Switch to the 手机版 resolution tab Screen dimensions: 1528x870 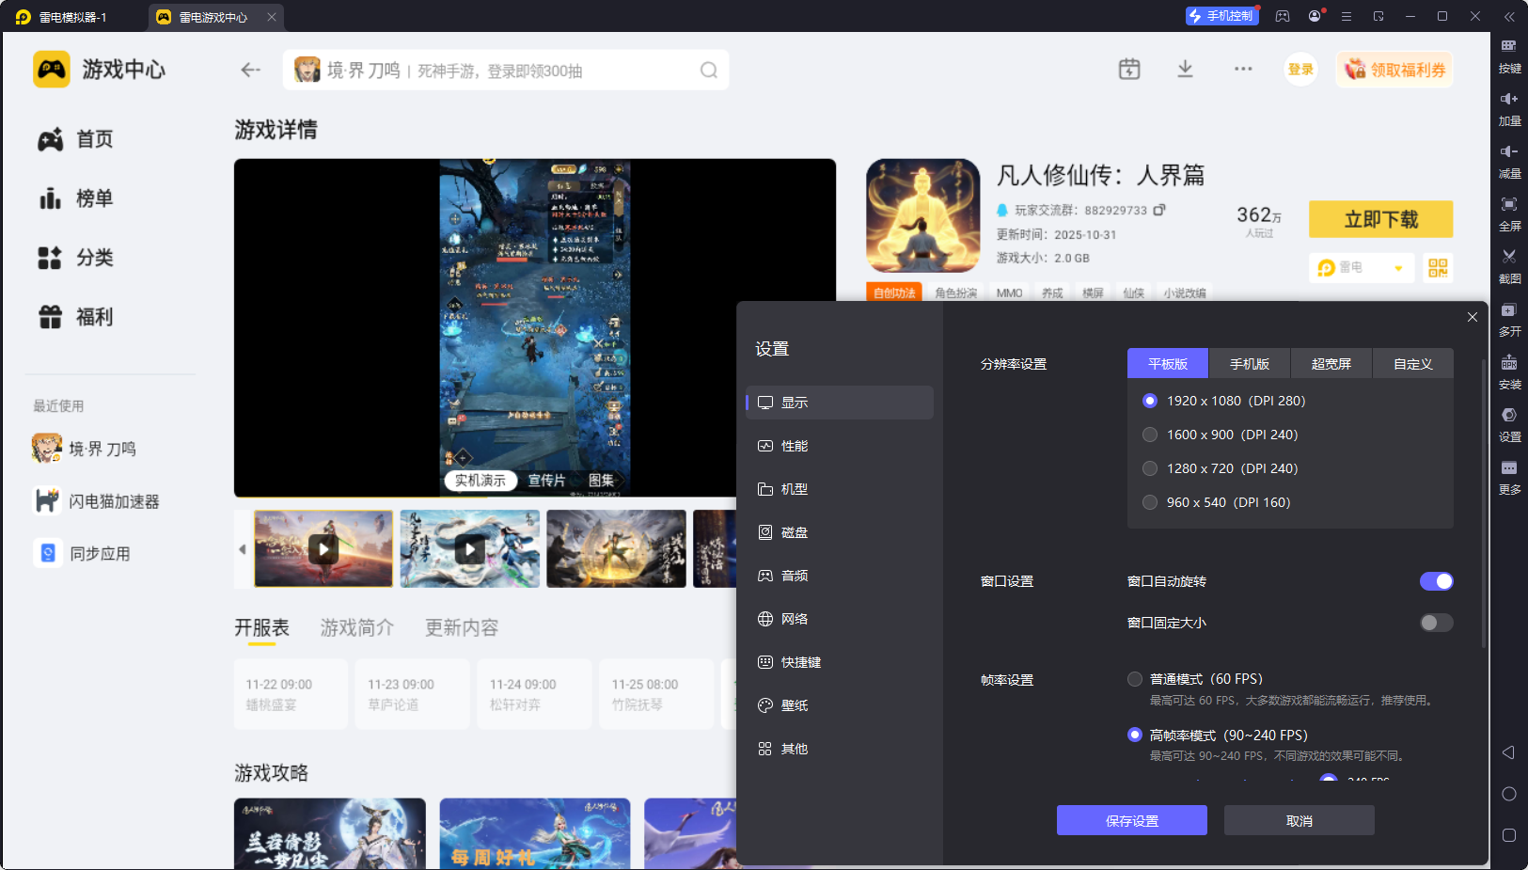coord(1249,363)
